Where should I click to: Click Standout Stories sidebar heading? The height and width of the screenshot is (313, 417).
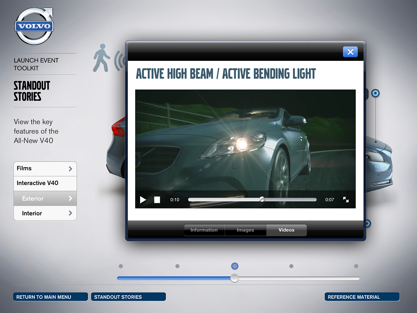point(32,91)
